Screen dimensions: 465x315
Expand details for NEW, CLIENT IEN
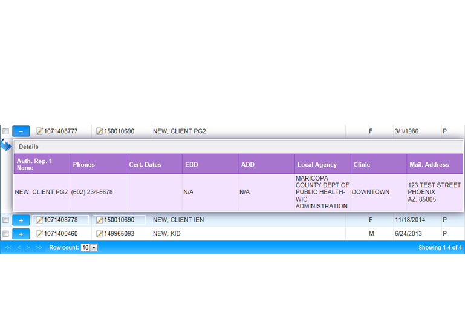click(x=21, y=220)
